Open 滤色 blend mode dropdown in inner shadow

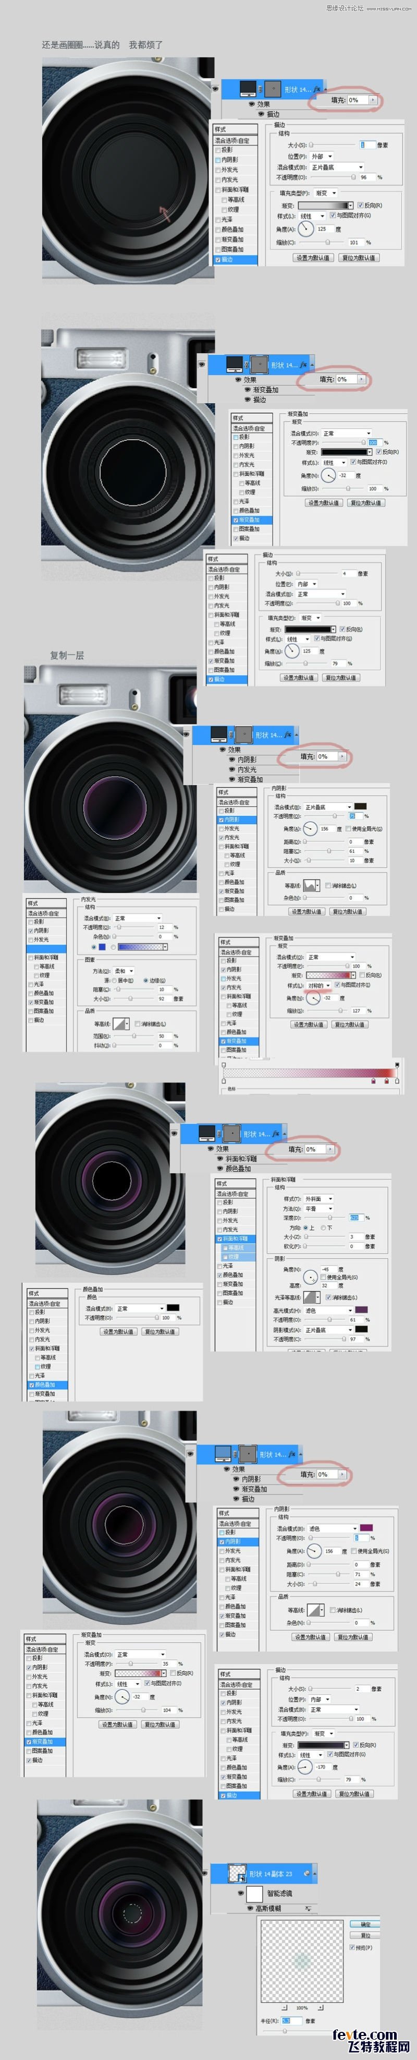(x=333, y=1528)
